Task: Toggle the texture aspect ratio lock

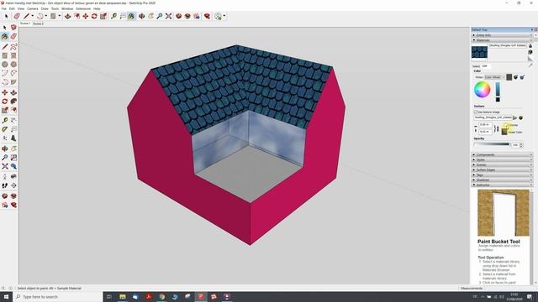Action: 497,128
